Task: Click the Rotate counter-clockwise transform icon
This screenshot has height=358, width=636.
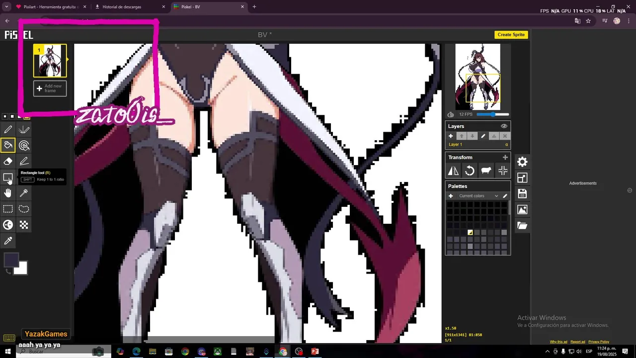Action: click(x=470, y=171)
